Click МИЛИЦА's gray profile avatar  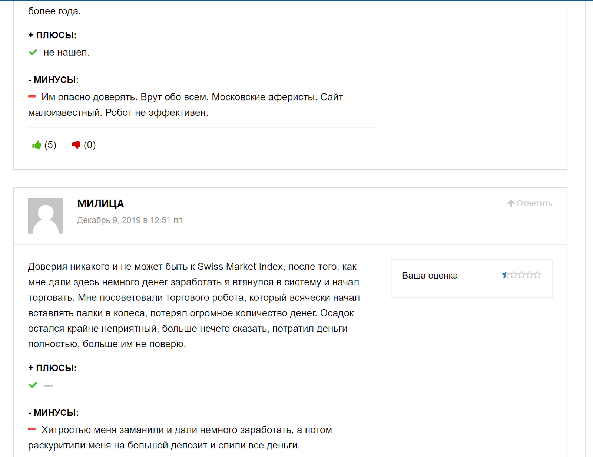(x=46, y=216)
